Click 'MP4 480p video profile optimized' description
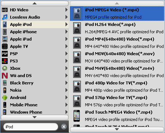This screenshot has width=165, height=133. coord(124,90)
